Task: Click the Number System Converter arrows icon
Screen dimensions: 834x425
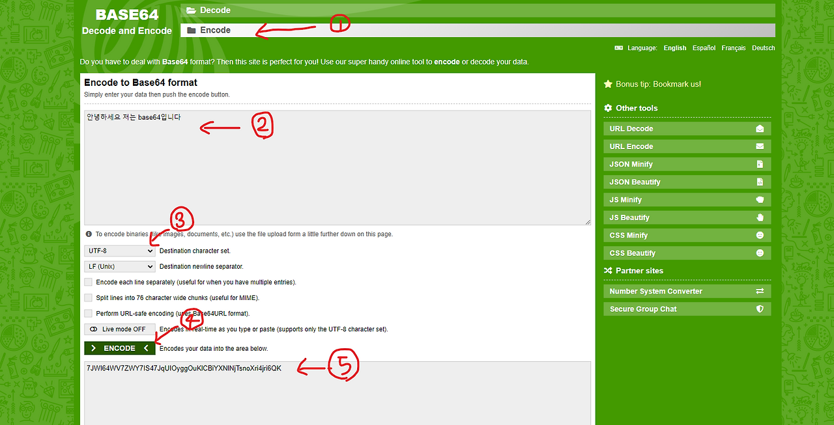Action: 760,292
